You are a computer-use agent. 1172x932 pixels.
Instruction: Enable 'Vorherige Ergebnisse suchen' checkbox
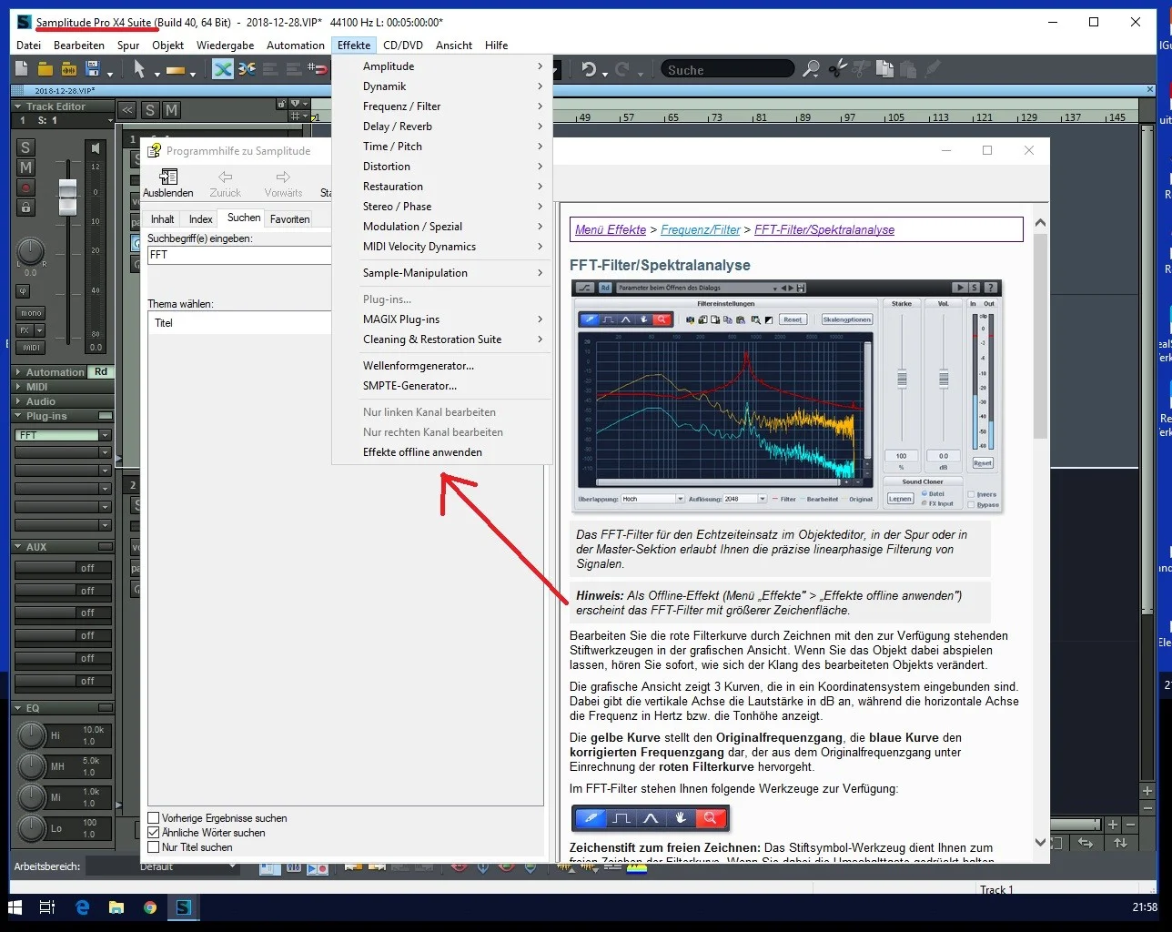pos(154,818)
